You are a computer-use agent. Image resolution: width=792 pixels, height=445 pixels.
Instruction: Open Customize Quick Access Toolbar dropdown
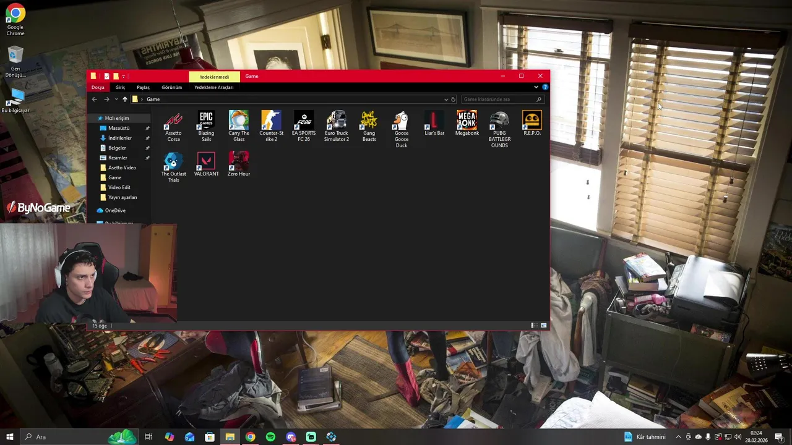click(x=123, y=76)
